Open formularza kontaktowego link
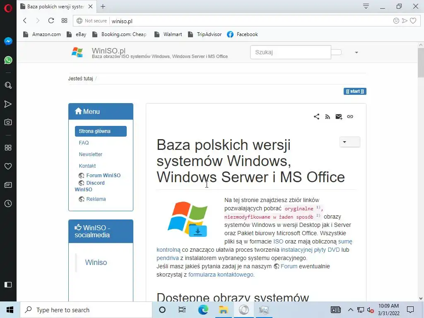424x318 pixels. click(221, 275)
